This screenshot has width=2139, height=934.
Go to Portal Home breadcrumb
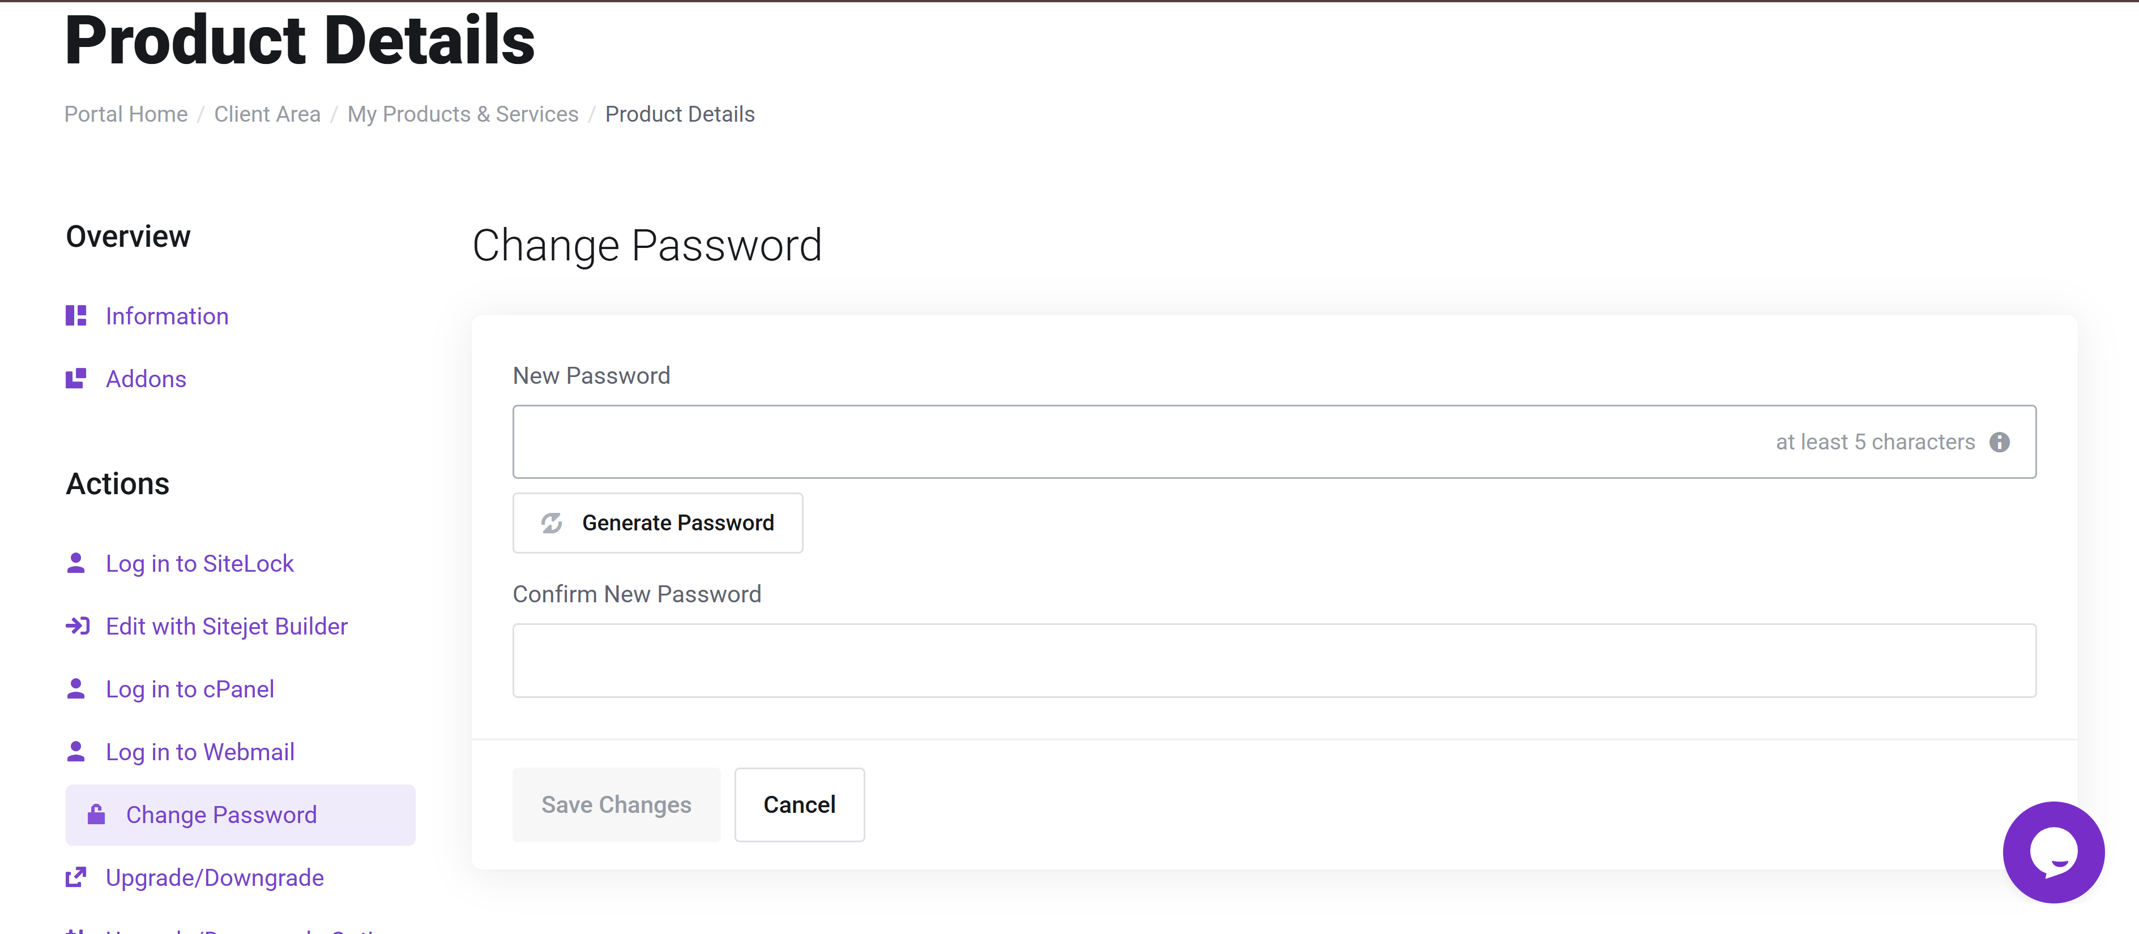click(126, 114)
